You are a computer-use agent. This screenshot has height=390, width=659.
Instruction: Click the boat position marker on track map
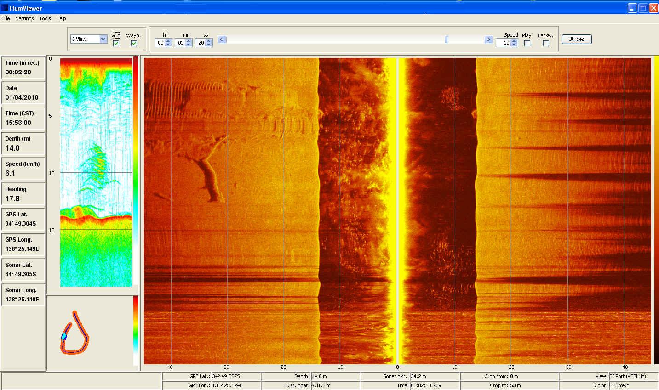pos(64,337)
